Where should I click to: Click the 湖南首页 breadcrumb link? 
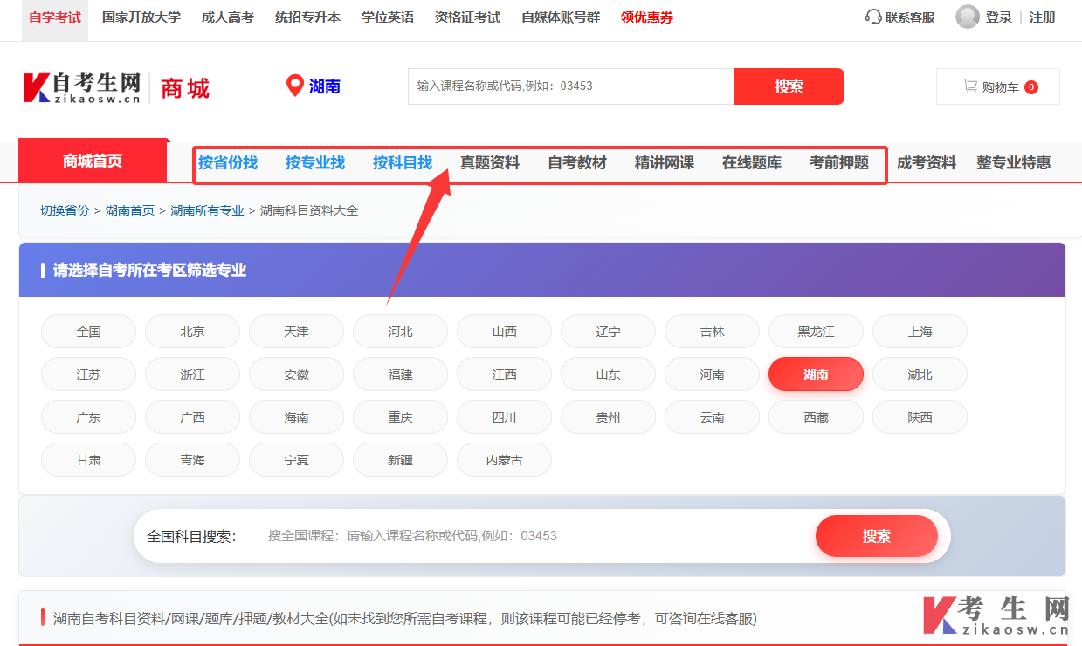(130, 210)
